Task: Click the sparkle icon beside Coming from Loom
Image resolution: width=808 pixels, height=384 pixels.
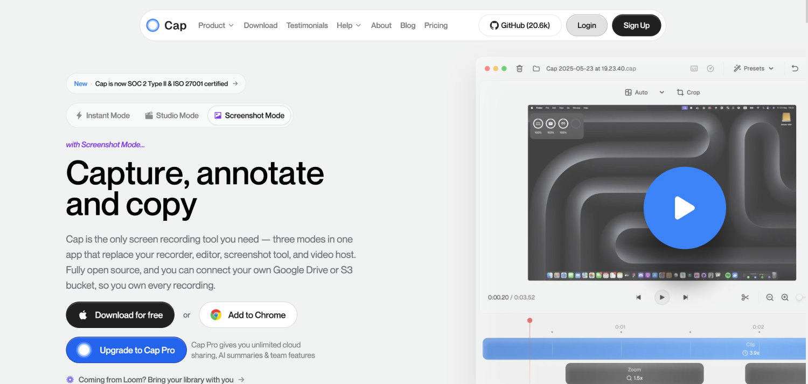Action: pos(70,380)
